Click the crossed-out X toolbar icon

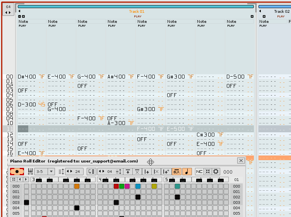coord(137,171)
